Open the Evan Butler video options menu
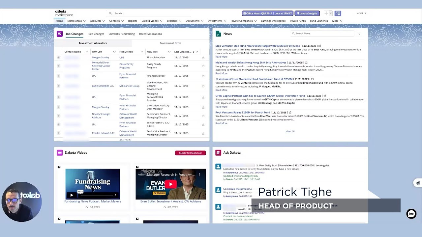 tap(199, 175)
